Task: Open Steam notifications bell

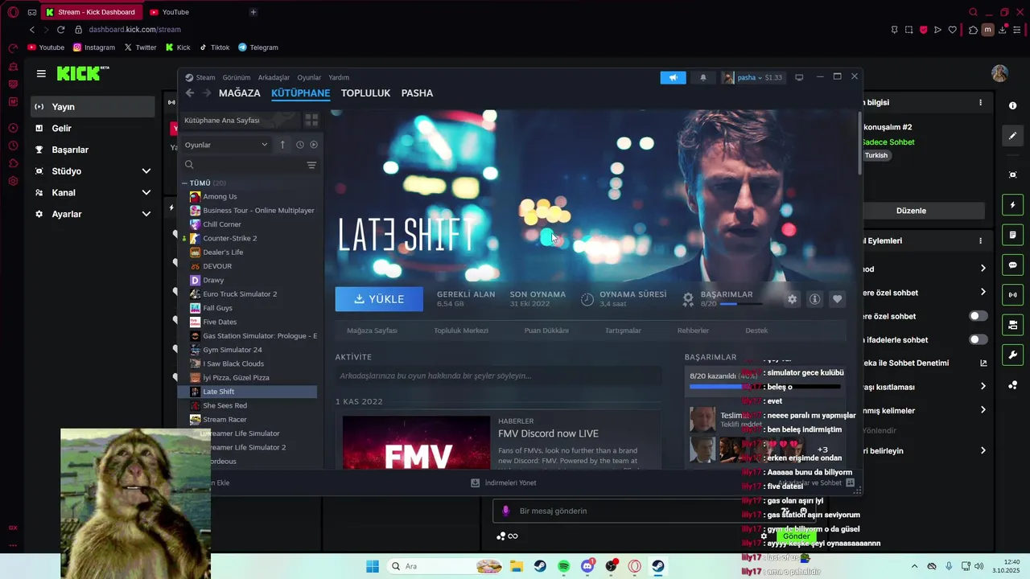Action: coord(703,77)
